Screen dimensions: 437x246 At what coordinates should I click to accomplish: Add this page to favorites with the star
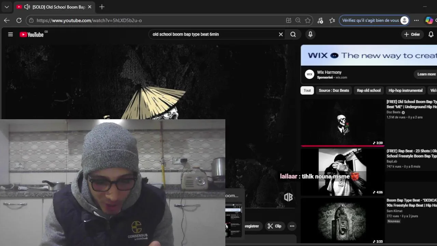[308, 20]
